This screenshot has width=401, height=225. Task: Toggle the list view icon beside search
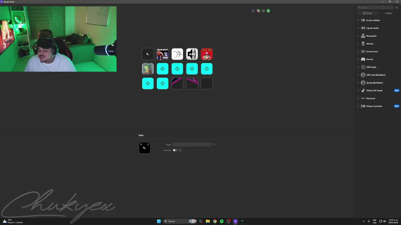point(397,7)
